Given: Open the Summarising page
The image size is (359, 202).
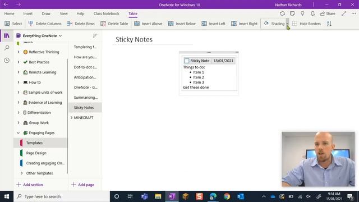Looking at the screenshot, I should [x=85, y=97].
